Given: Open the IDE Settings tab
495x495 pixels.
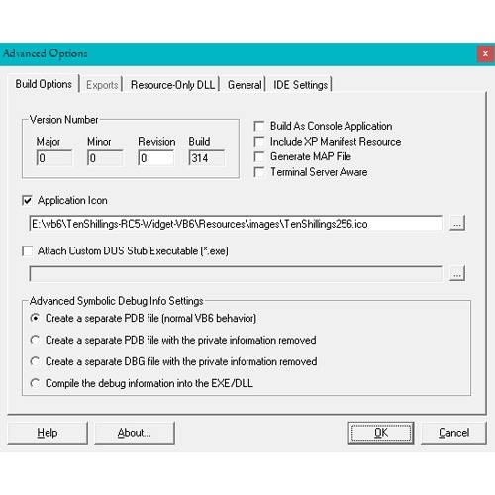Looking at the screenshot, I should [x=300, y=85].
